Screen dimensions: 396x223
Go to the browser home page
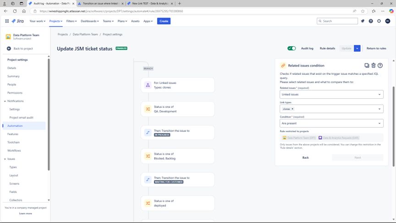pos(24,11)
